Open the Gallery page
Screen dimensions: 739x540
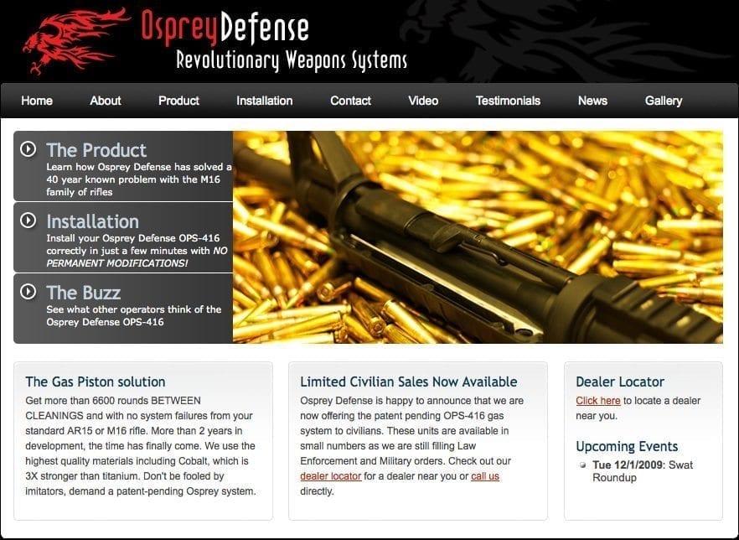pos(664,101)
